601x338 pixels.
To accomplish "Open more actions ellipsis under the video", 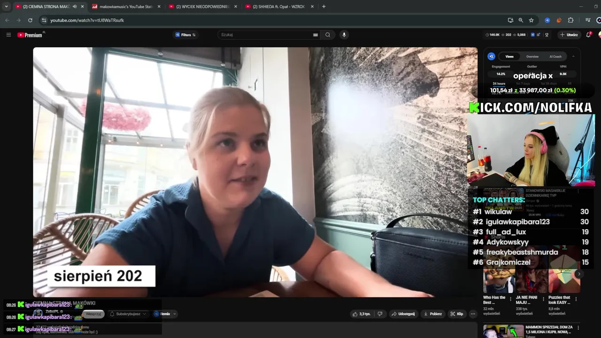I will 473,314.
